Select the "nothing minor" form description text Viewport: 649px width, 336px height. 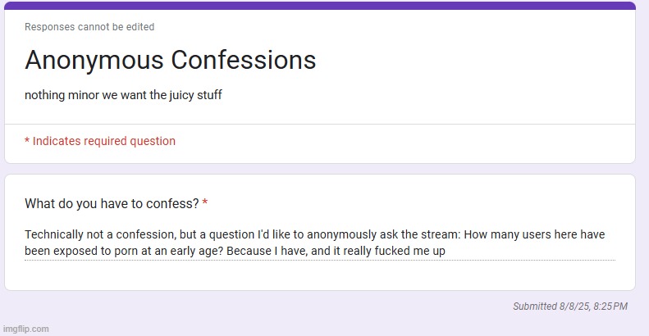point(62,95)
